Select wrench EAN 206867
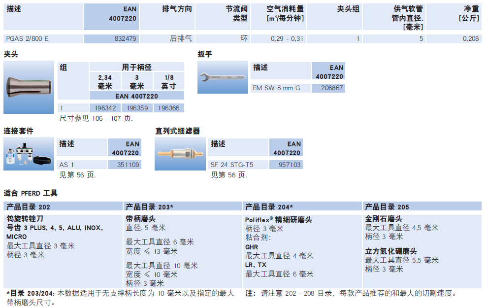 click(x=328, y=88)
